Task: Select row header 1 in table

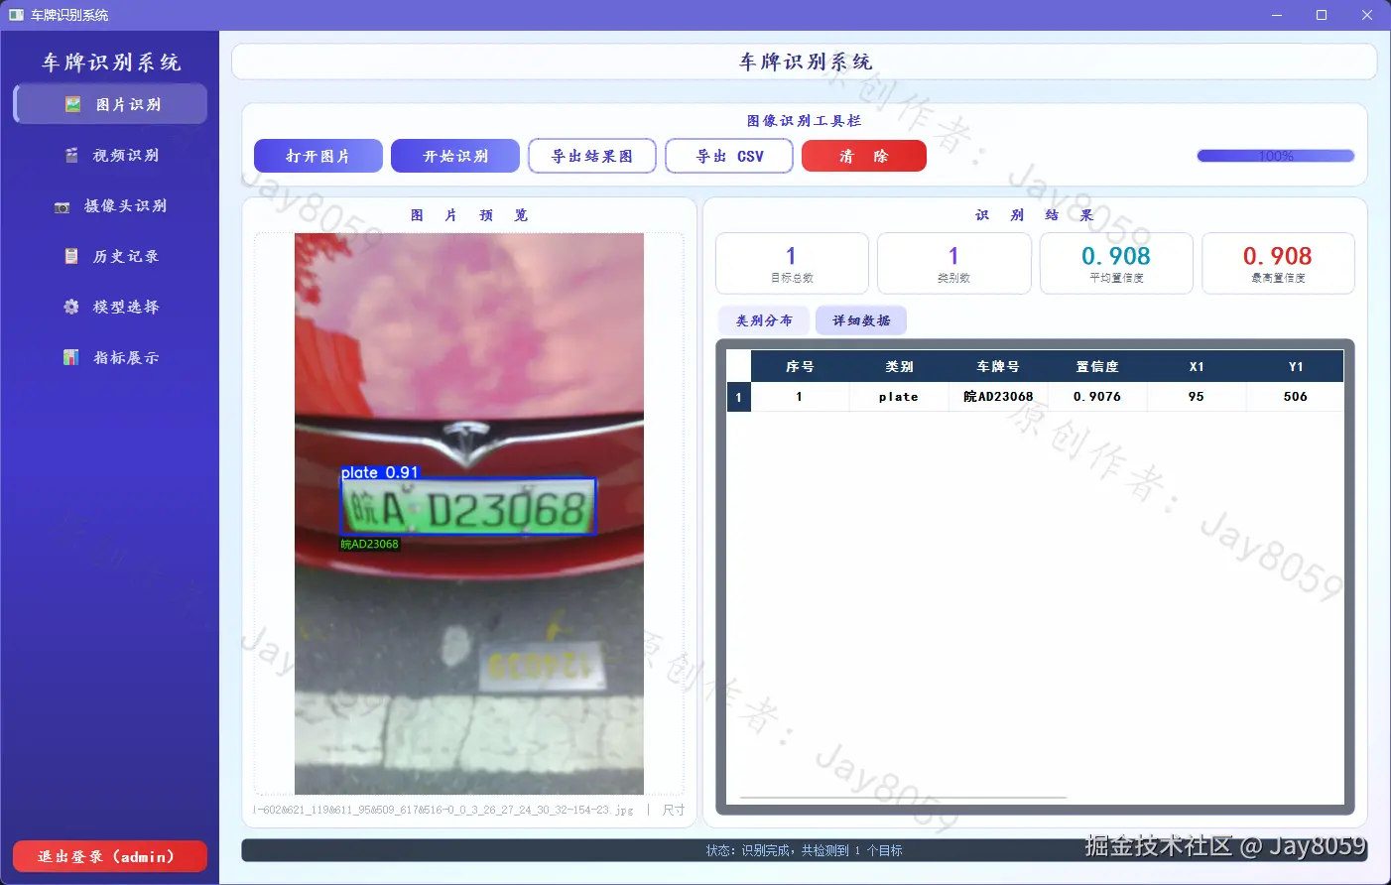Action: pos(738,397)
